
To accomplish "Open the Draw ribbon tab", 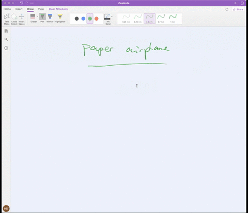I will click(x=30, y=9).
